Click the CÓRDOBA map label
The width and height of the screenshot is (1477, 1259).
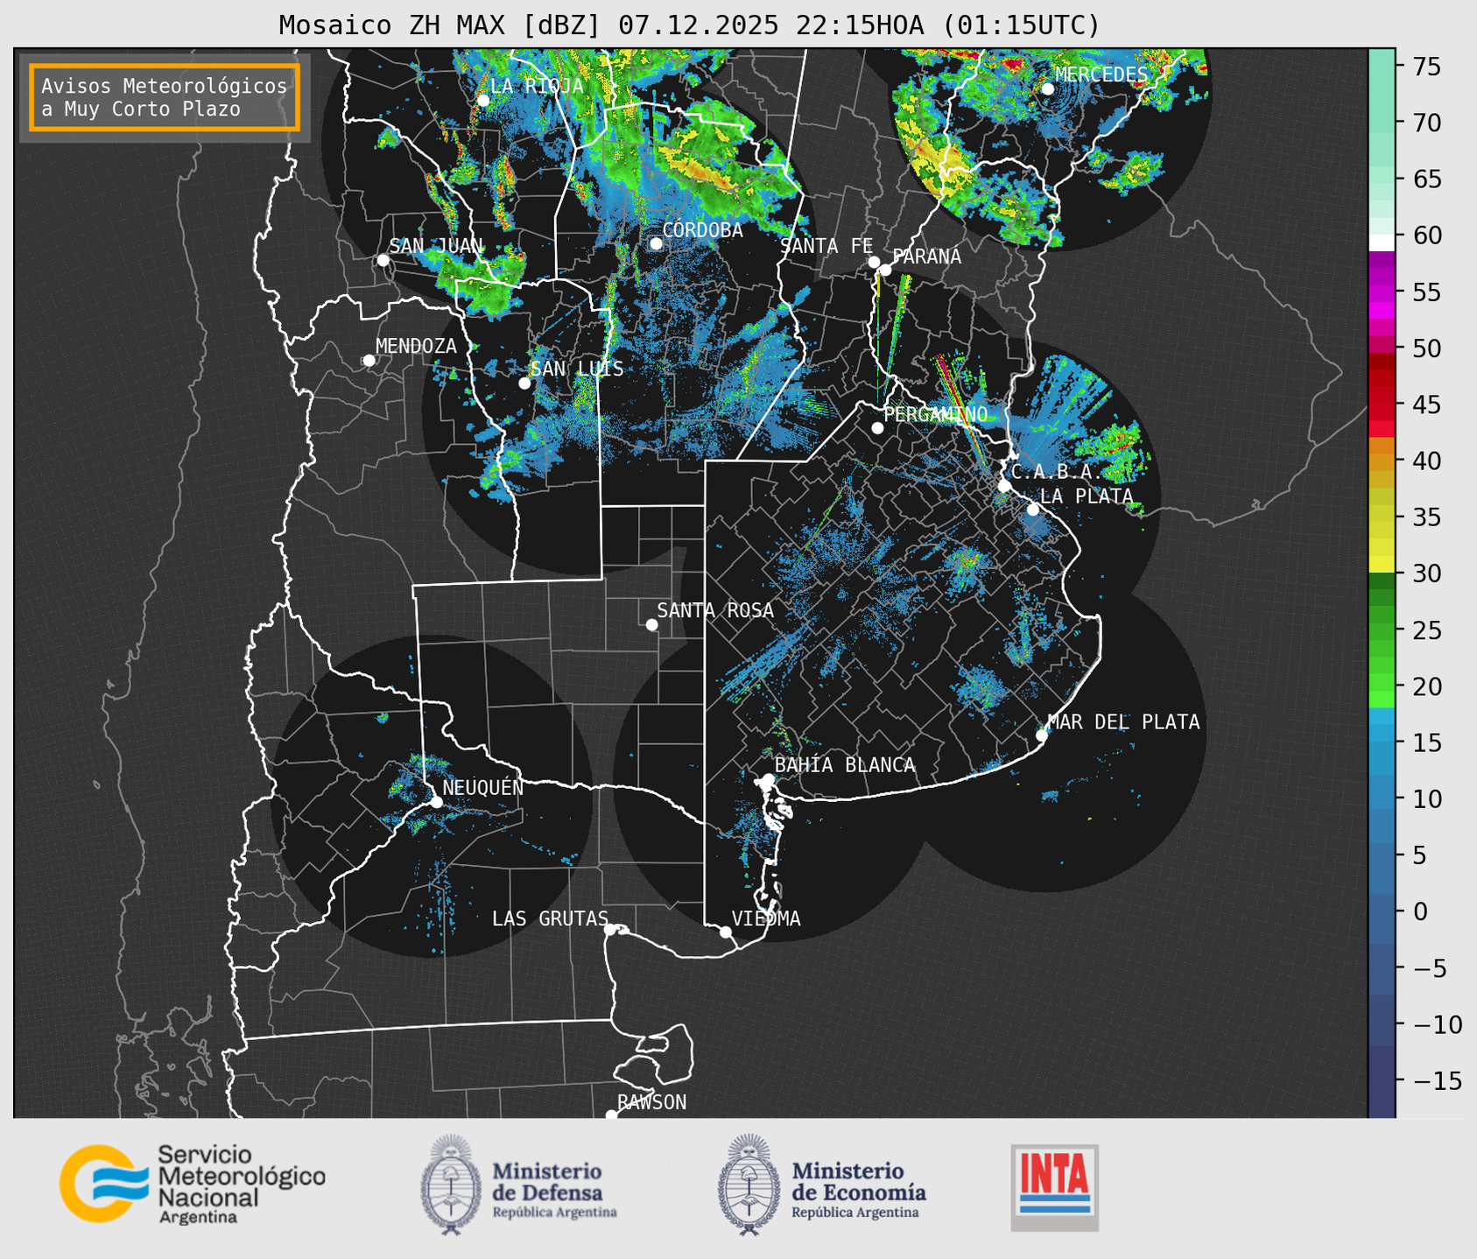(702, 230)
